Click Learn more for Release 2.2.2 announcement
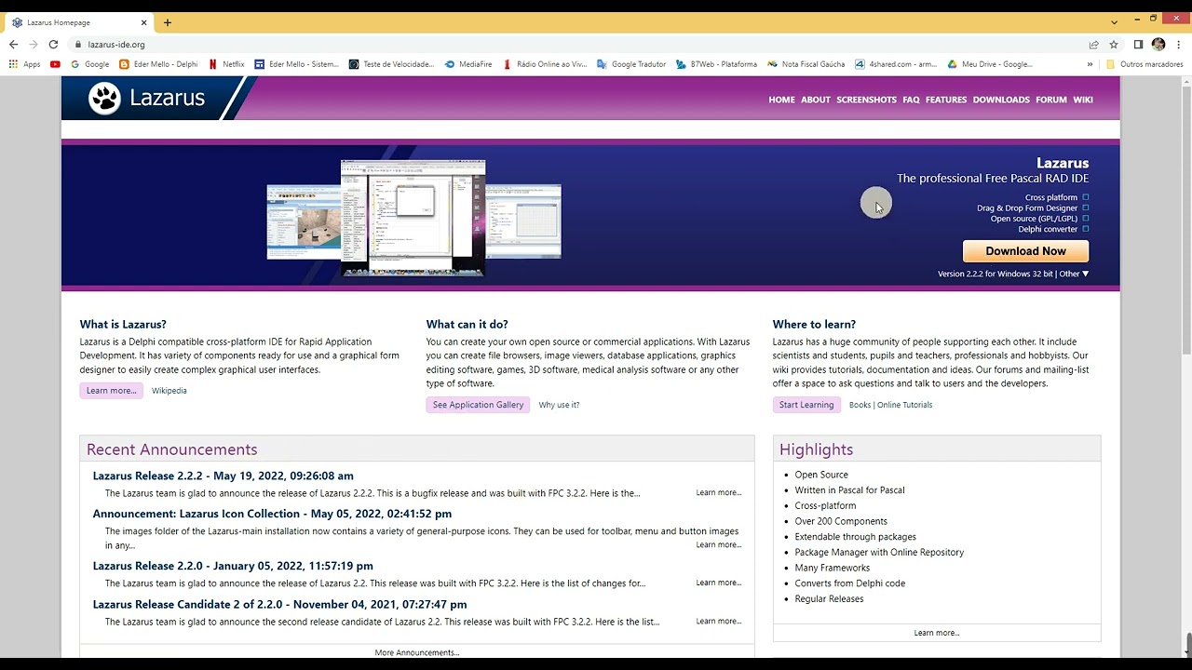Screen dimensions: 1192x670 pyautogui.click(x=719, y=492)
